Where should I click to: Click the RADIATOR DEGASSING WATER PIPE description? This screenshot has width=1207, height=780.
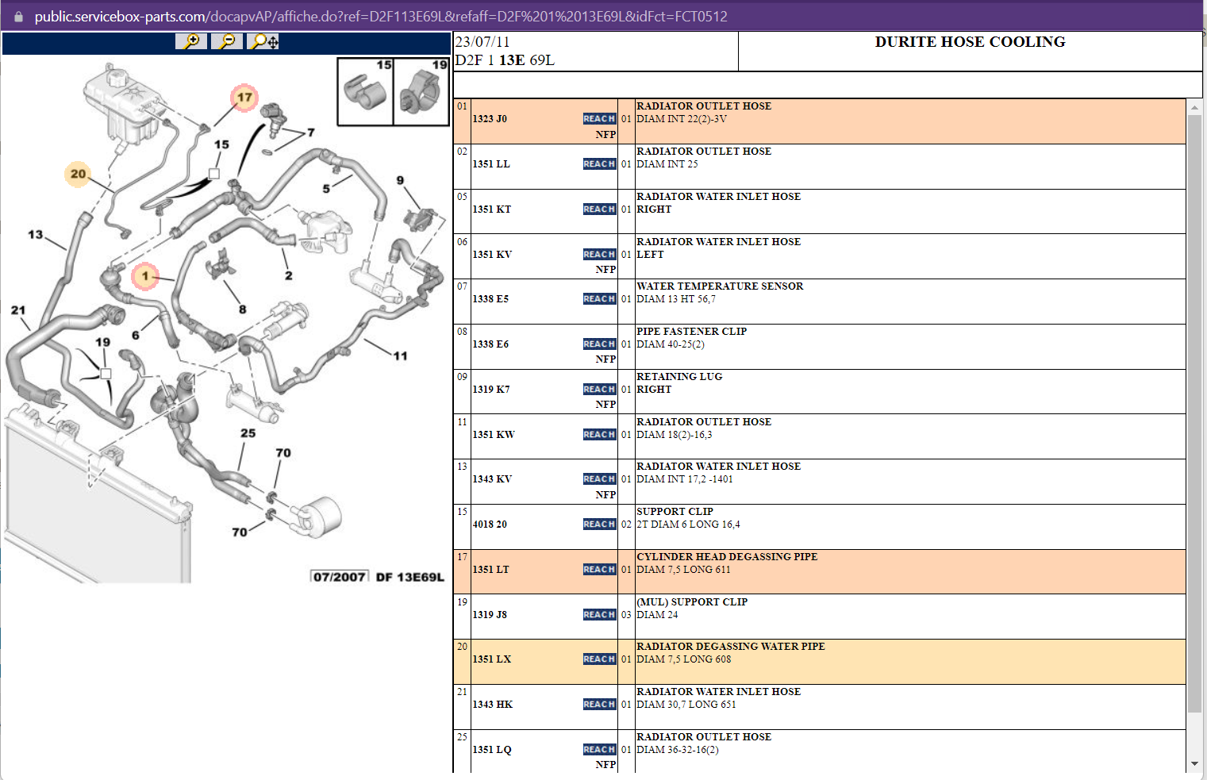coord(731,647)
